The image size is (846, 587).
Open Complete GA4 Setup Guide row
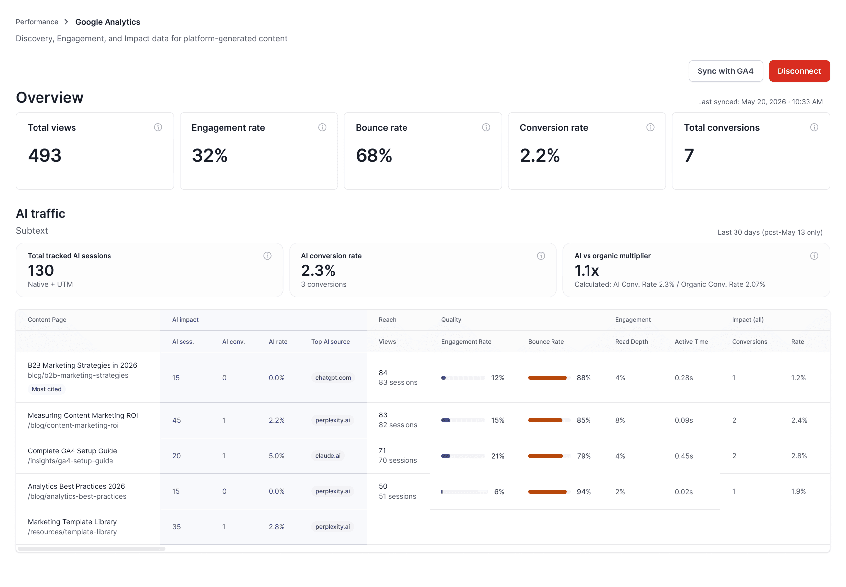pos(423,456)
